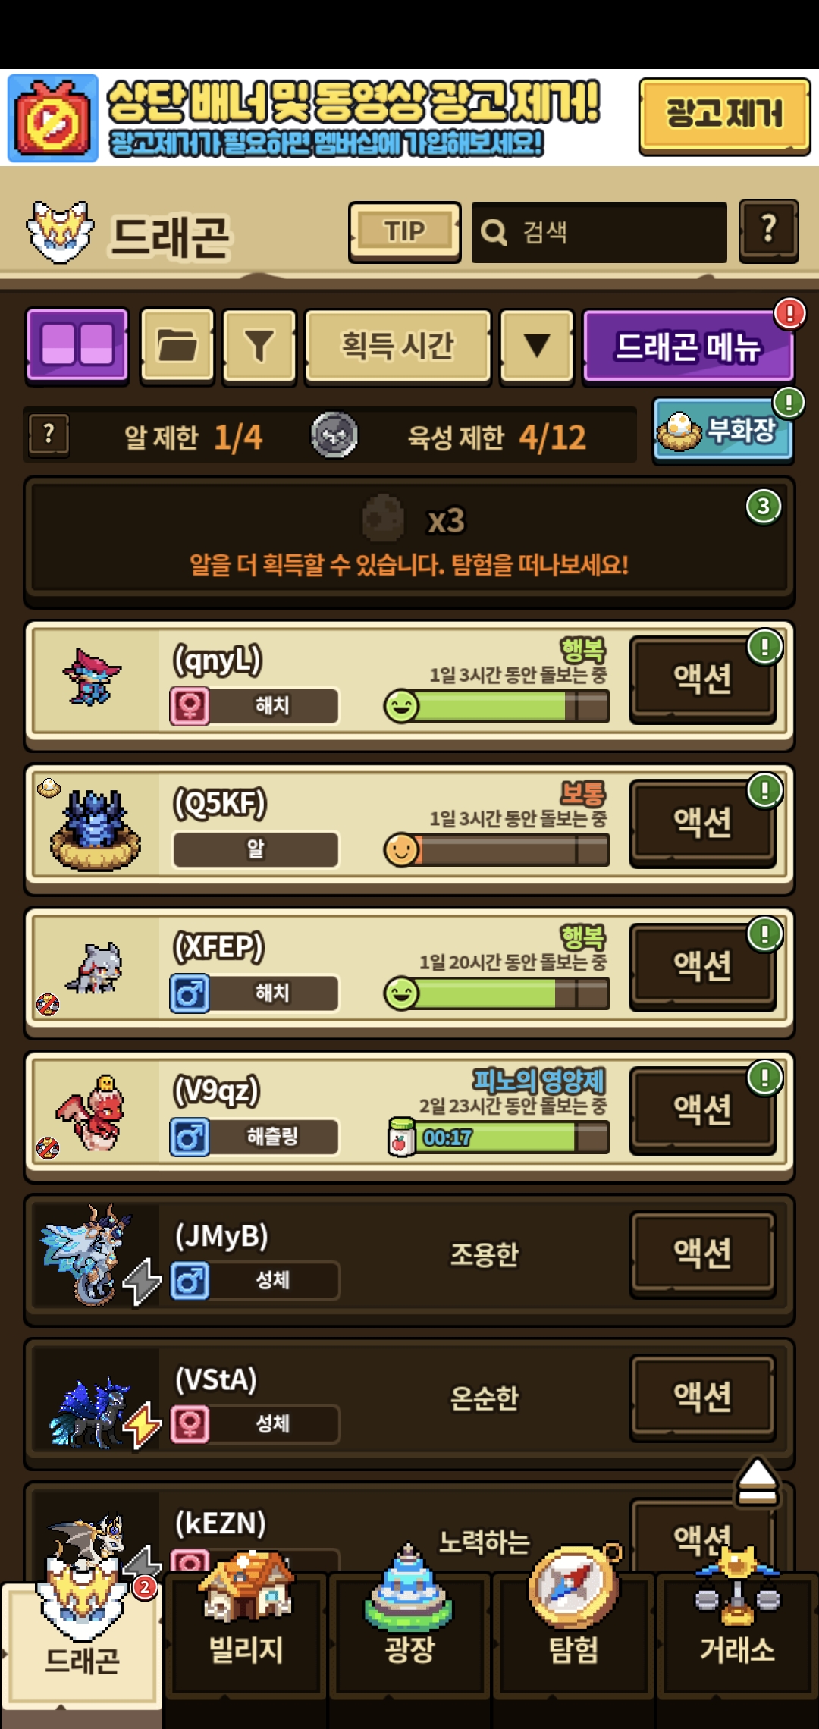Toggle the sort direction down arrow
The height and width of the screenshot is (1729, 819).
coord(537,346)
